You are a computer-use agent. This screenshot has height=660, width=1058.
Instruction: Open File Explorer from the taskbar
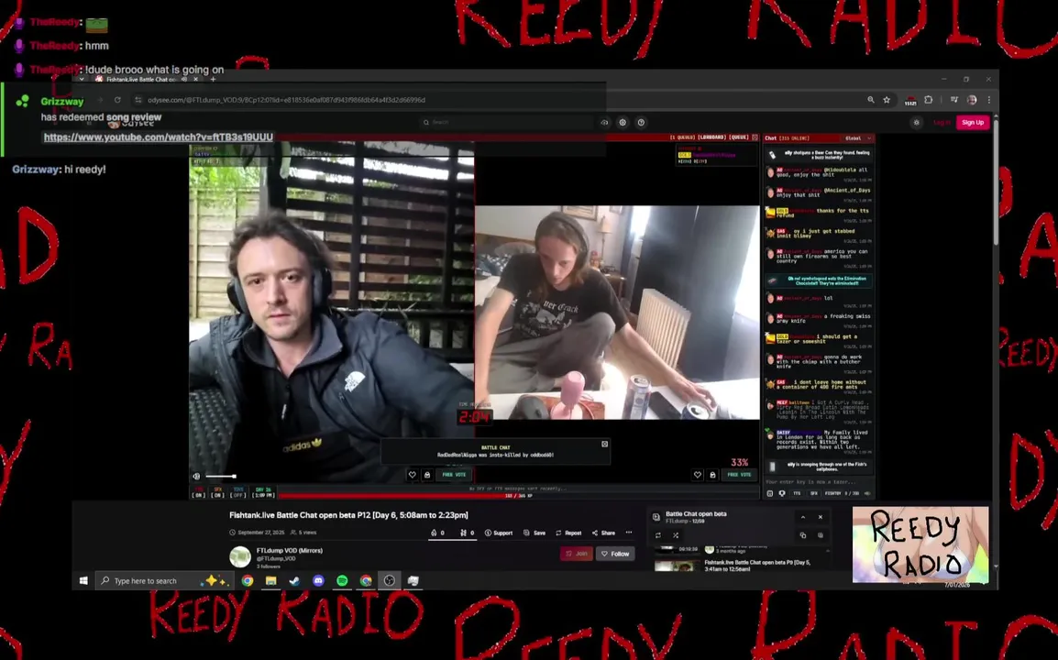270,580
